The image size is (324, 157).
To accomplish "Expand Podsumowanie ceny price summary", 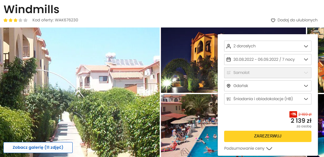I will [x=248, y=148].
